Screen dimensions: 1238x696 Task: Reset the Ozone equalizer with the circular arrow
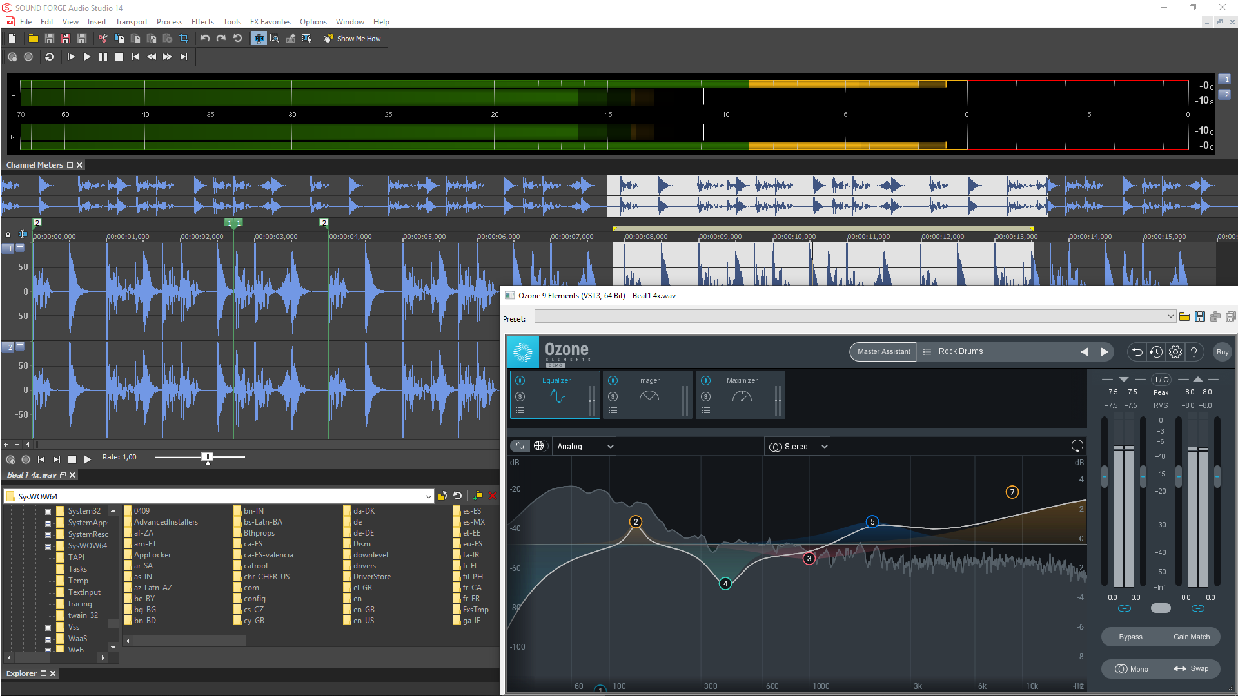click(1077, 446)
